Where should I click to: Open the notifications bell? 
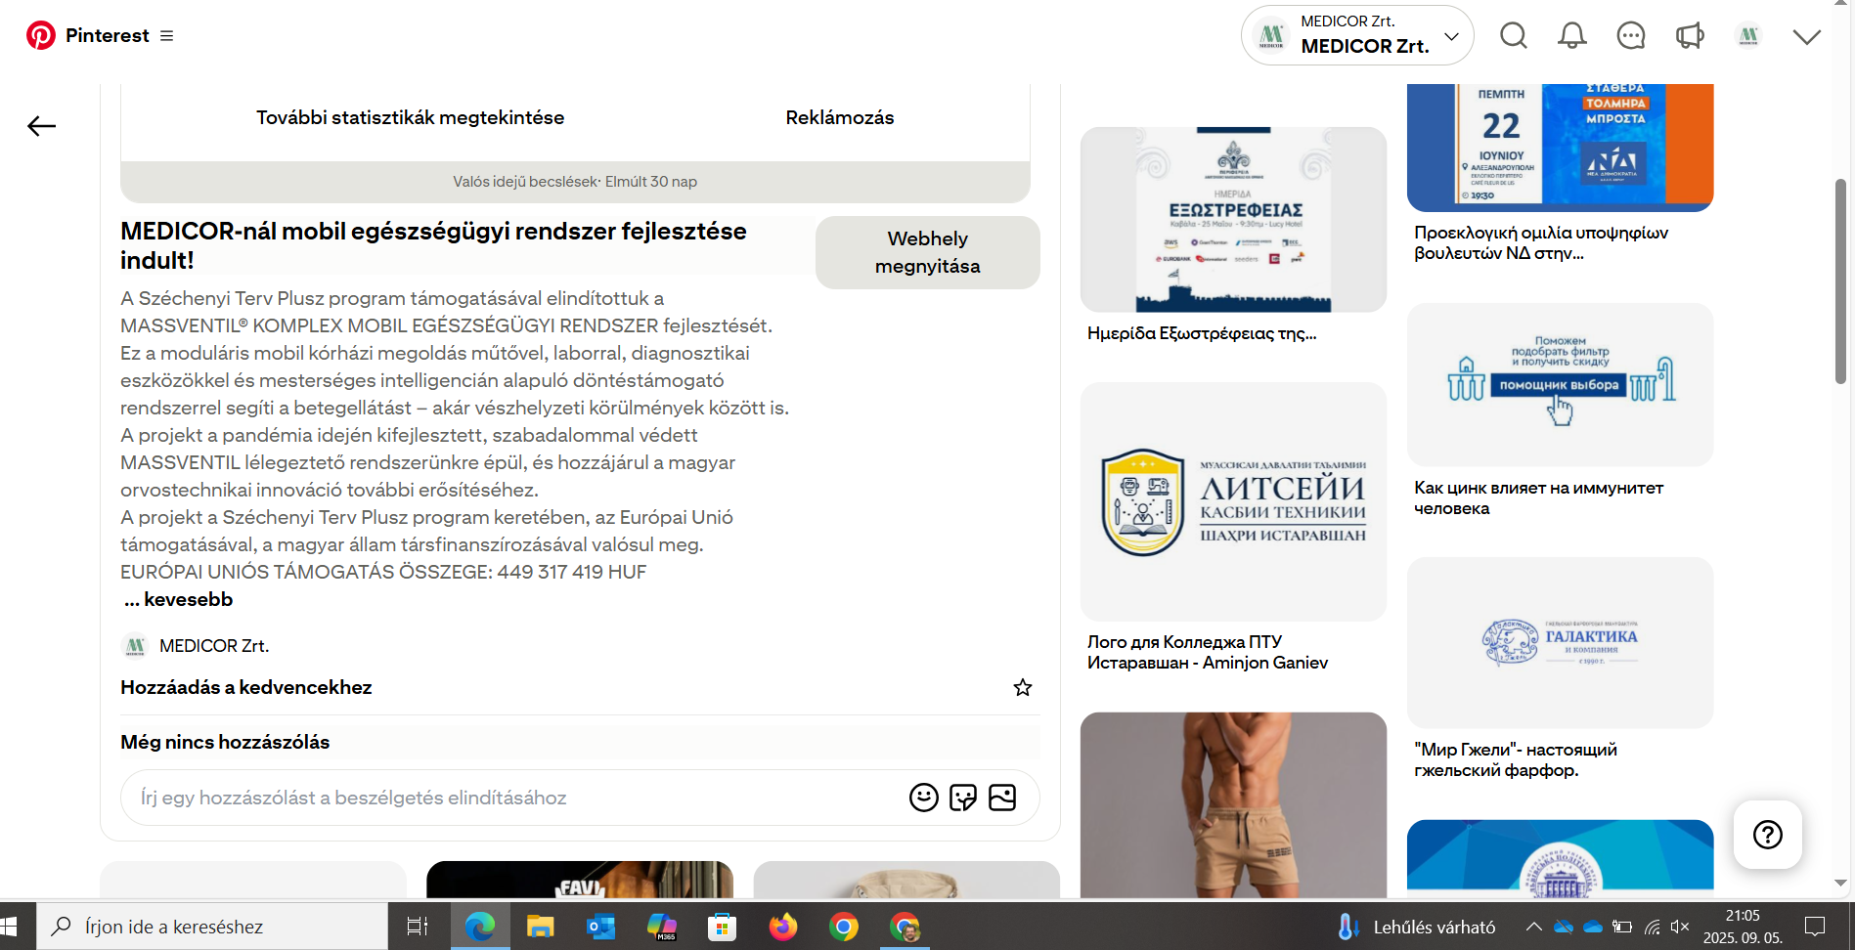coord(1571,36)
